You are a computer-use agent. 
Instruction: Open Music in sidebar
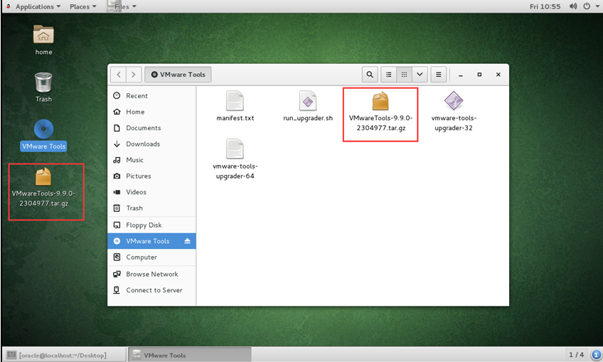[x=151, y=160]
